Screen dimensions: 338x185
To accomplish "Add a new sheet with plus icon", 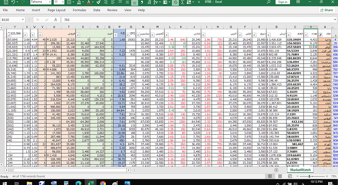I will (x=276, y=170).
